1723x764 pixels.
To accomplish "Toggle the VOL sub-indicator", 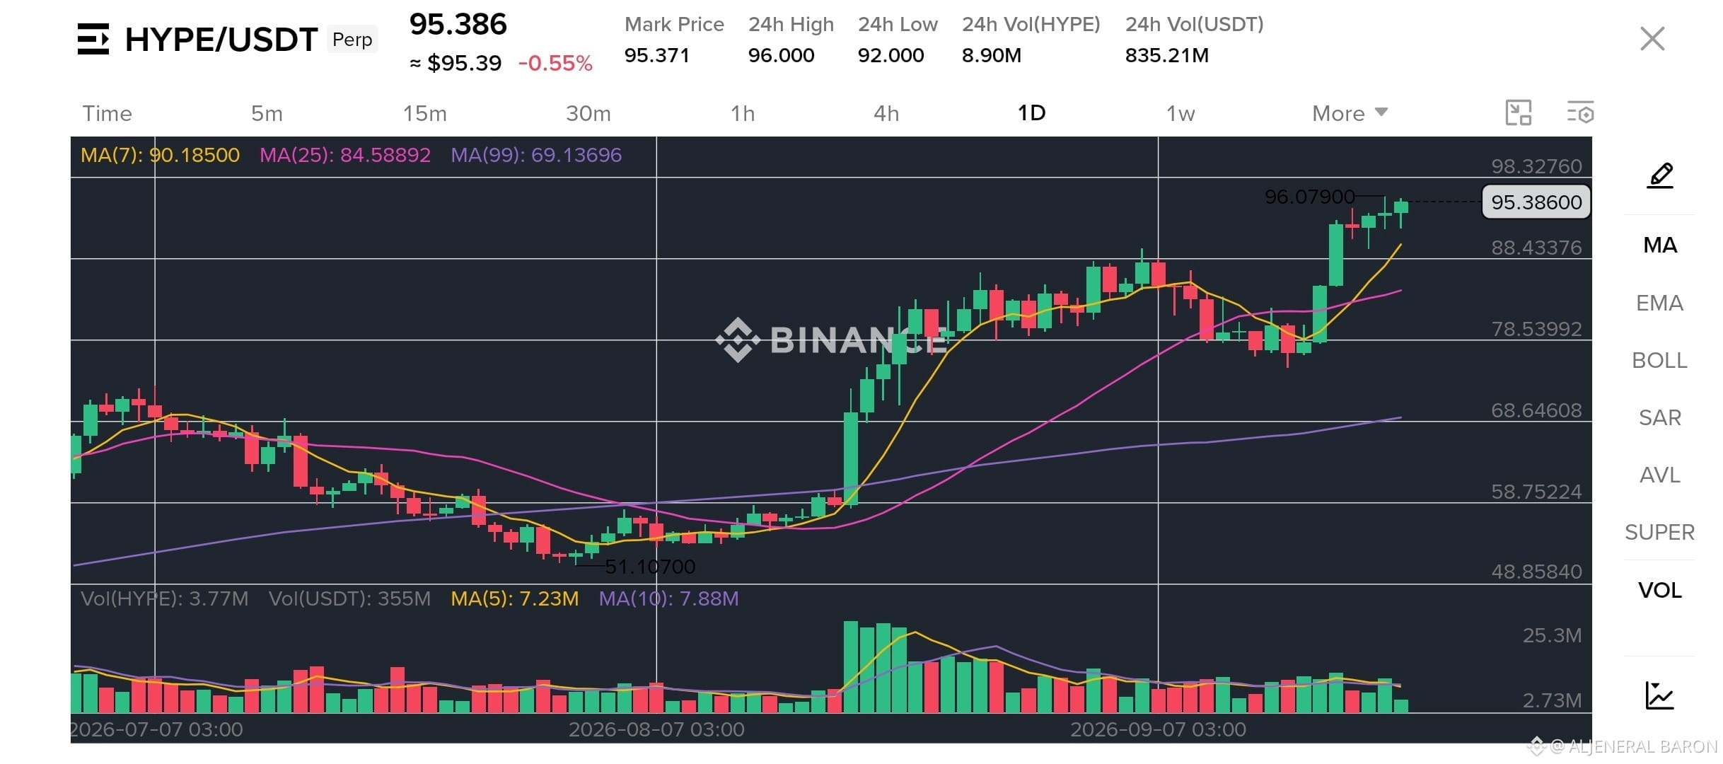I will [1659, 590].
